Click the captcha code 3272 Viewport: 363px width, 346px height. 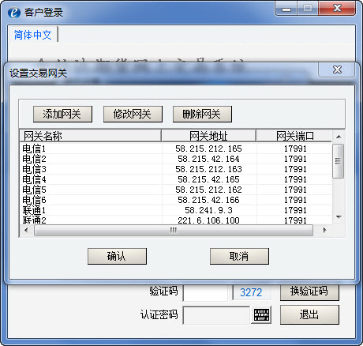coord(251,292)
